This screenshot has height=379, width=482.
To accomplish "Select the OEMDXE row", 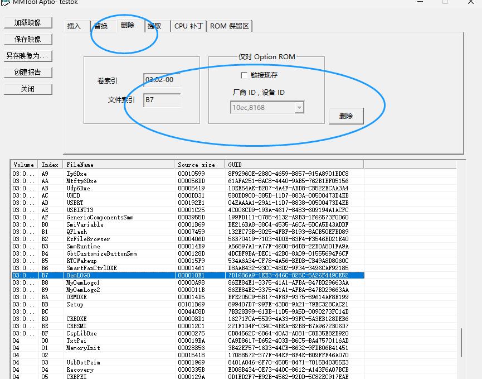I will click(188, 297).
